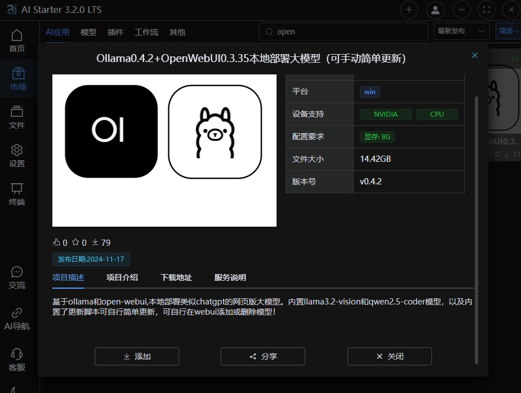
Task: Open 设置 Settings from the sidebar
Action: [x=17, y=156]
